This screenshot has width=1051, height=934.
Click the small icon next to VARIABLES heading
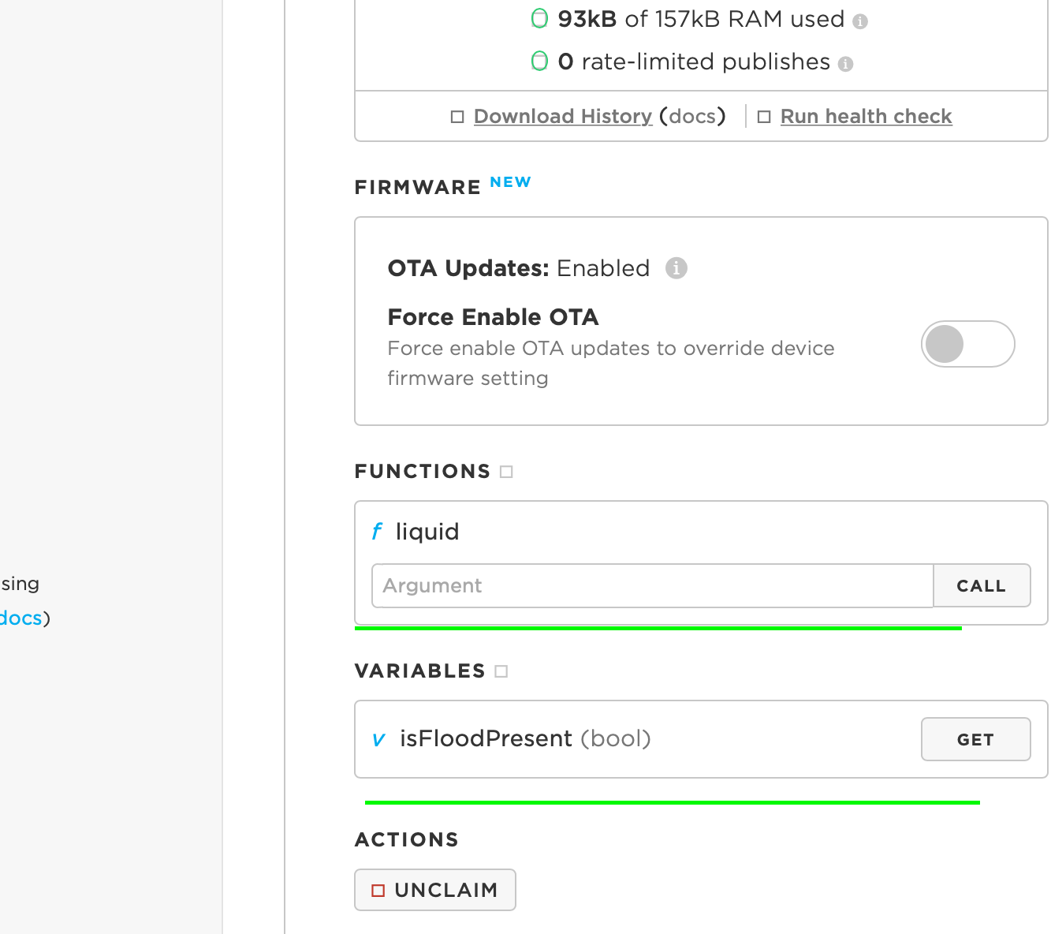(x=501, y=671)
